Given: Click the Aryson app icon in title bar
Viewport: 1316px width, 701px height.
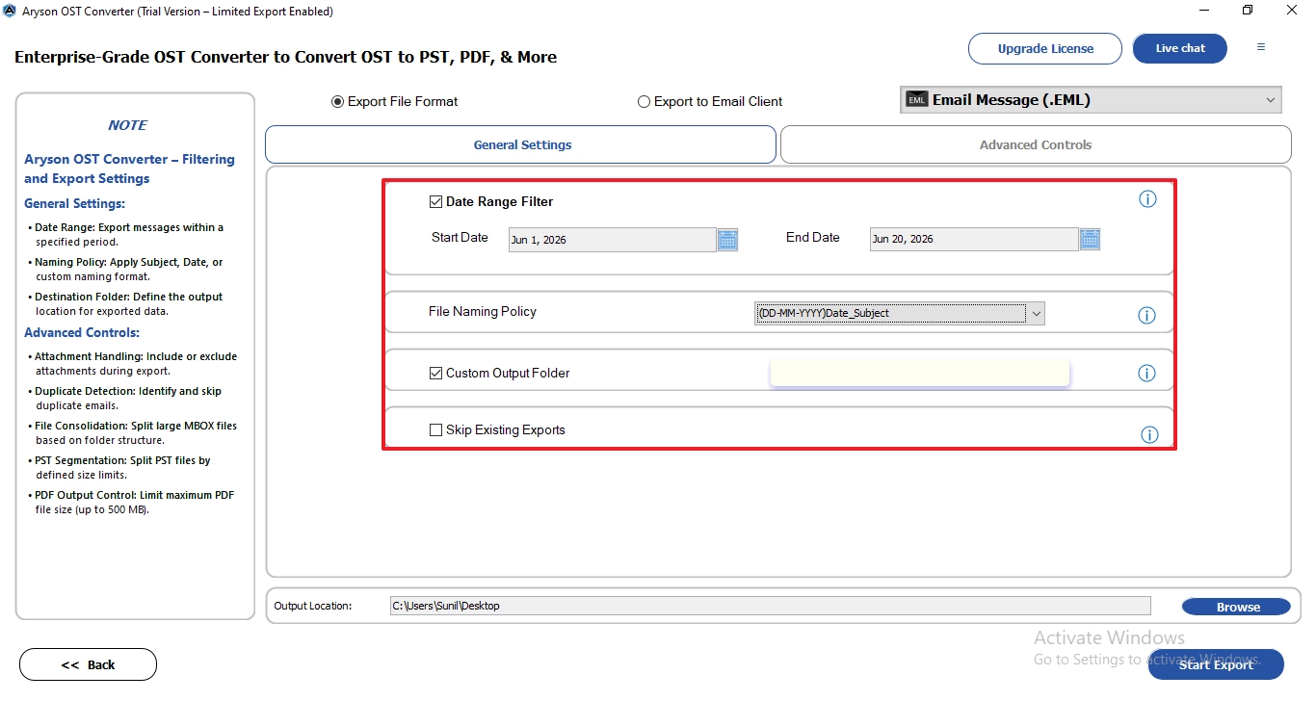Looking at the screenshot, I should (x=10, y=11).
